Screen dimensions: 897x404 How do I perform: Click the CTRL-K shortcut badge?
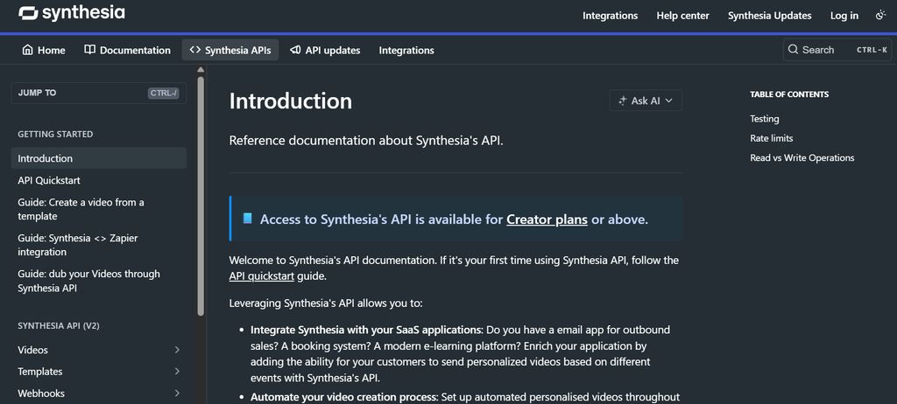point(872,50)
